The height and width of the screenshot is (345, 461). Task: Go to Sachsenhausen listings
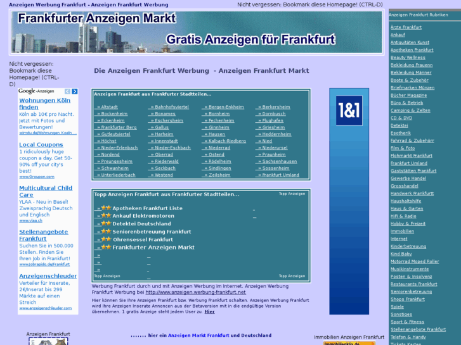(279, 161)
